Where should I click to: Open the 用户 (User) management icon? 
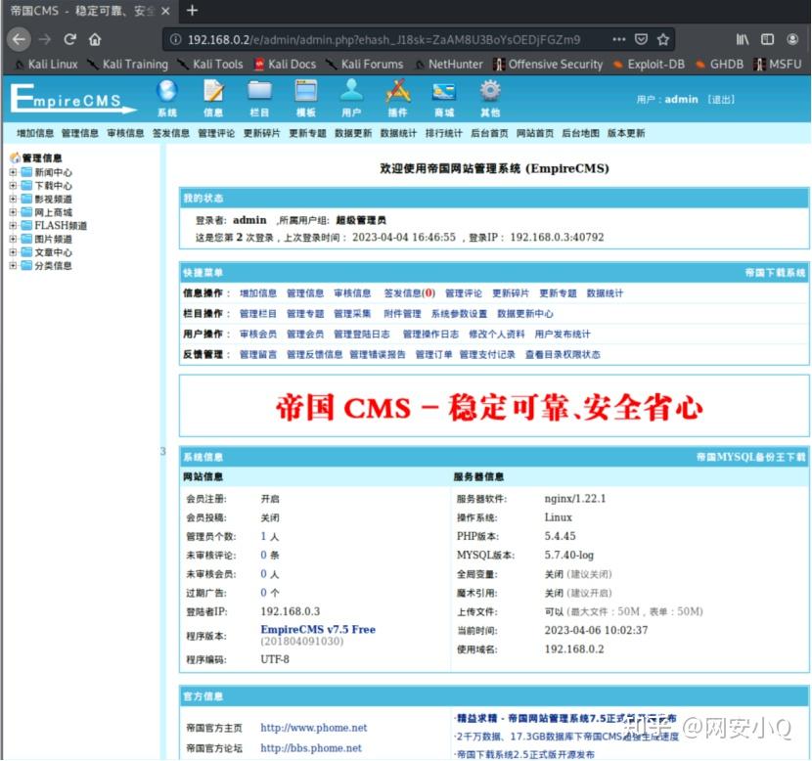pyautogui.click(x=351, y=98)
